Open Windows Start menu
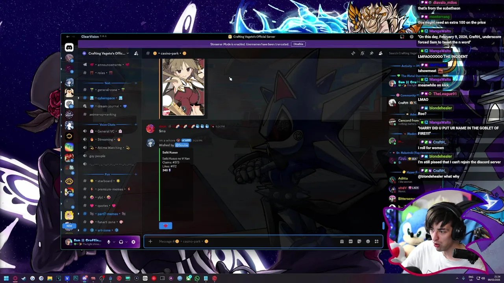The image size is (504, 283). [x=6, y=278]
